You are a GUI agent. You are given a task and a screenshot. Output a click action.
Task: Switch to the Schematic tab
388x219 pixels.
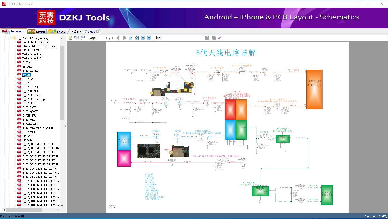click(x=13, y=31)
